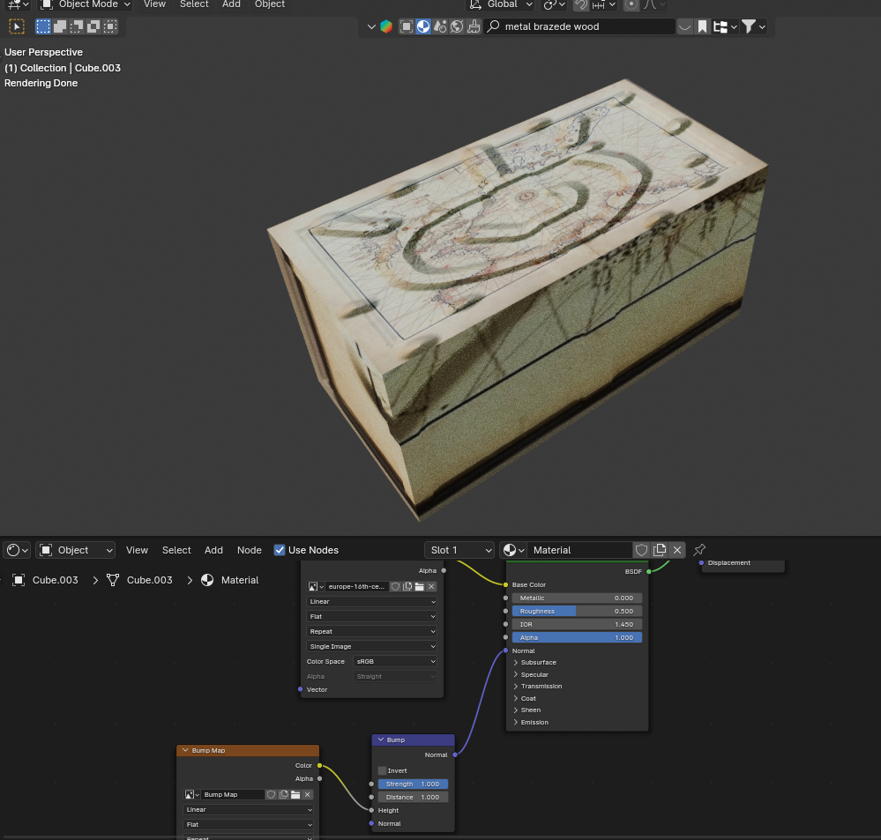Viewport: 881px width, 840px height.
Task: Open the viewport Add menu
Action: [231, 4]
